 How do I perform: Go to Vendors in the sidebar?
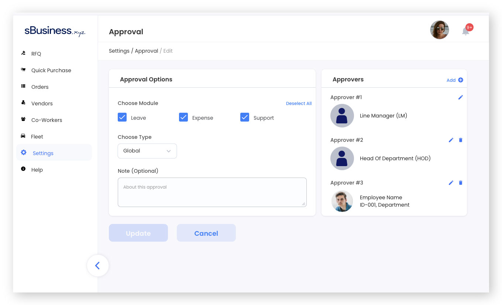(x=42, y=104)
